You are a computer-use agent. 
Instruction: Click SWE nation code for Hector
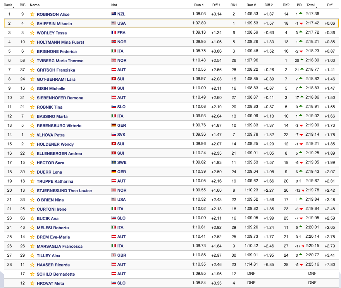tap(122, 162)
